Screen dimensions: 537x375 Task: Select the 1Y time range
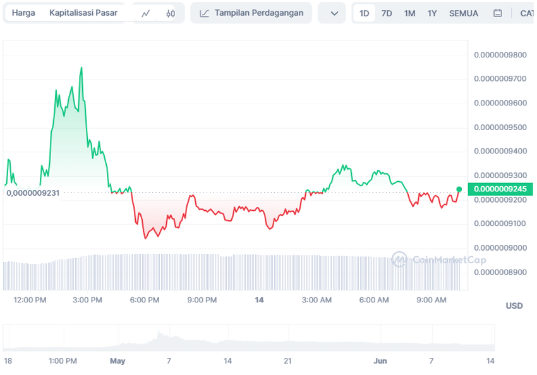coord(432,13)
